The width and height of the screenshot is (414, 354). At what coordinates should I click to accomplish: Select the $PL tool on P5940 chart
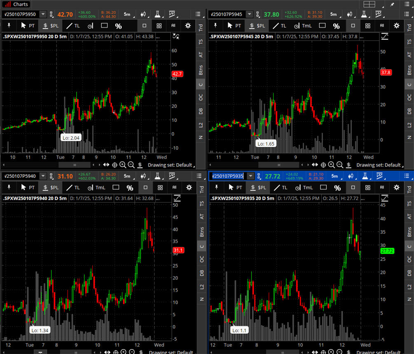click(50, 188)
